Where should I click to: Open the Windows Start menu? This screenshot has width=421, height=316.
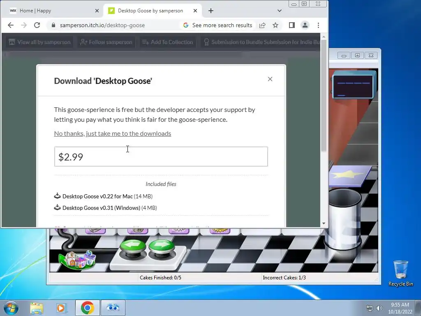tap(11, 308)
